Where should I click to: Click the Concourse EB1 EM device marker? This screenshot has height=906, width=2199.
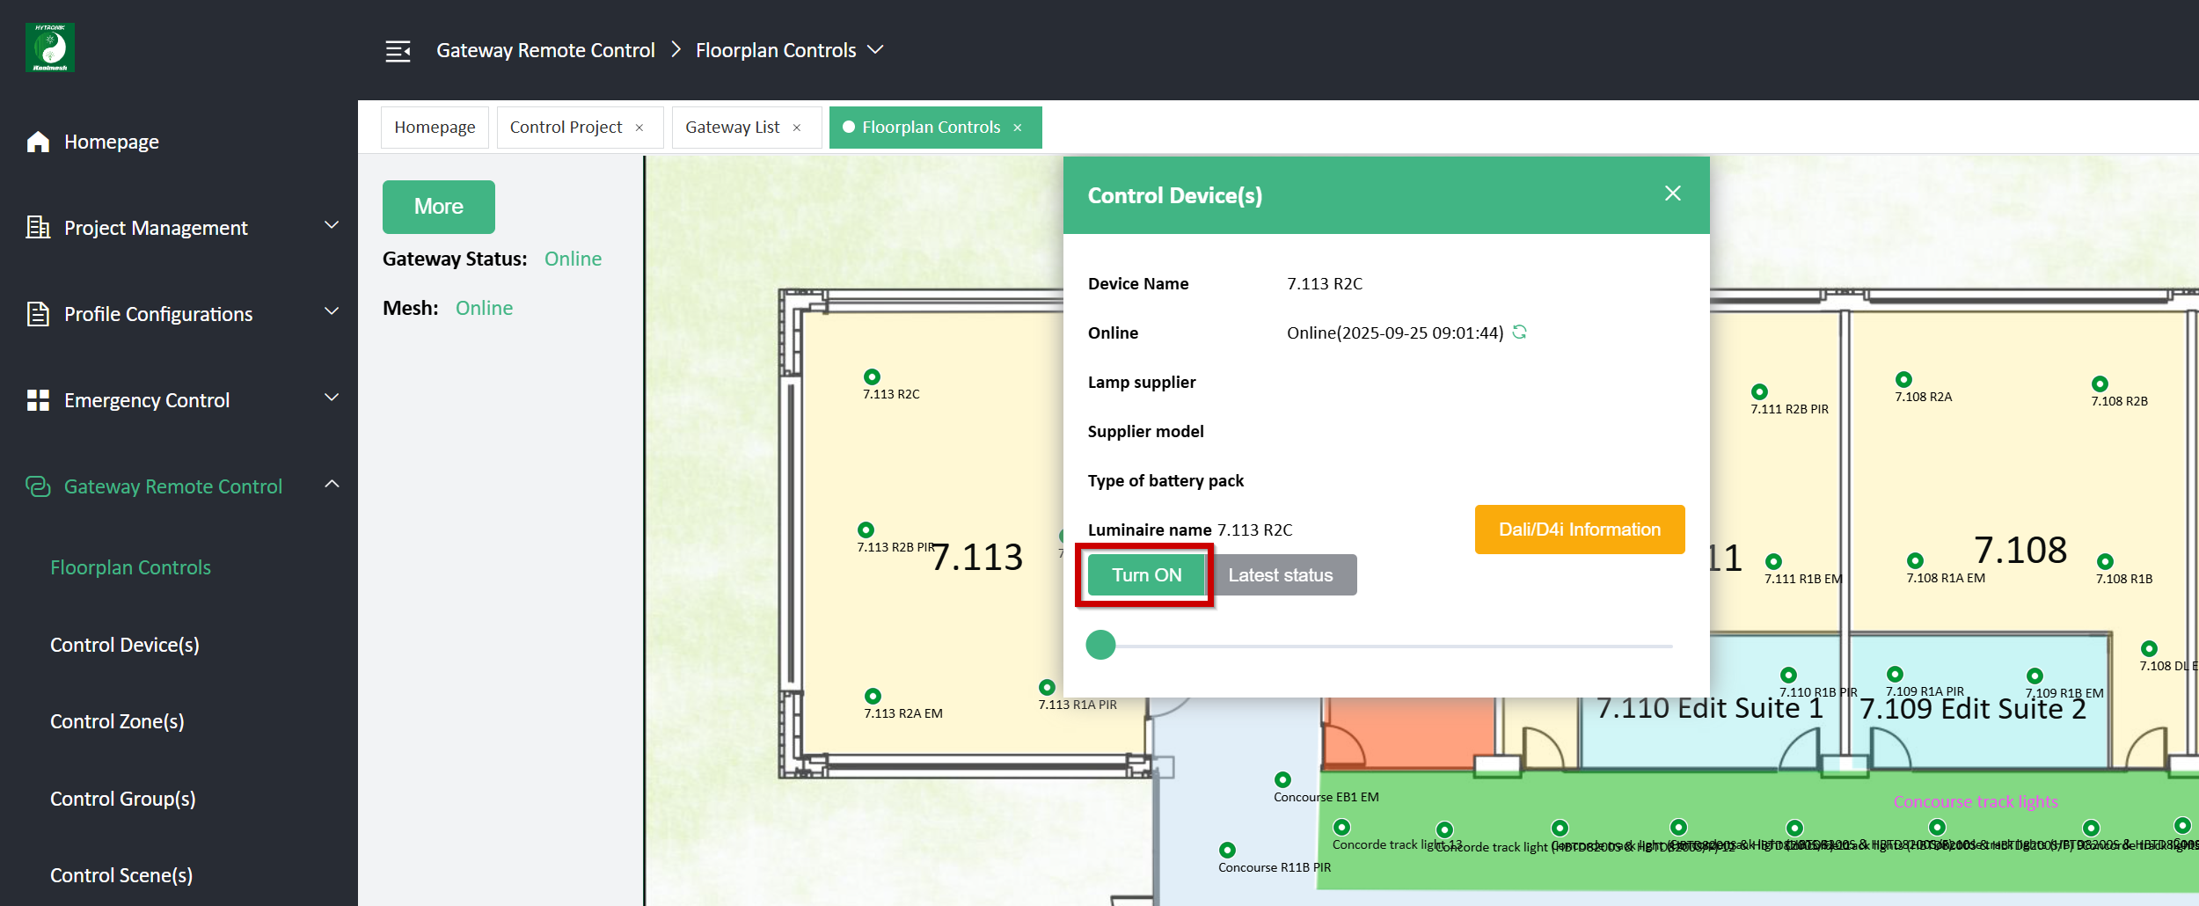(1282, 780)
